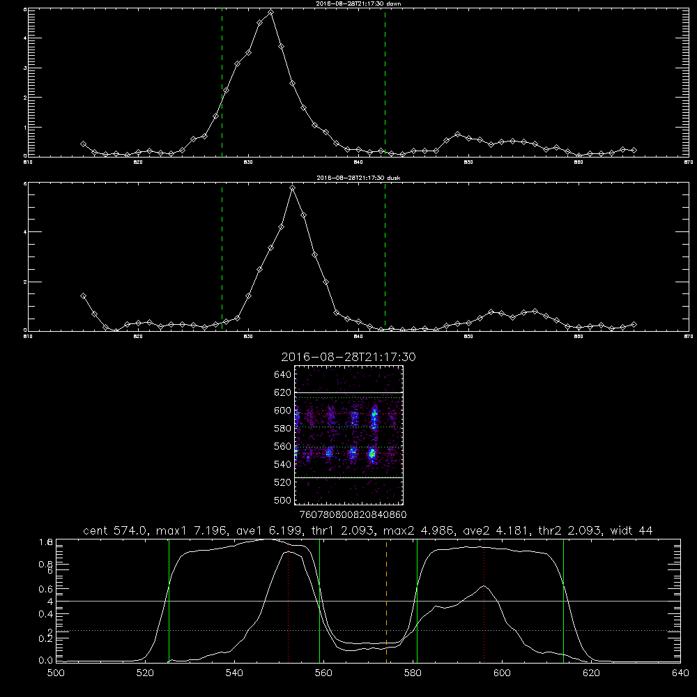Click the large 2016-08-28T21:17:30 heading above the image
Image resolution: width=697 pixels, height=697 pixels.
pyautogui.click(x=348, y=357)
